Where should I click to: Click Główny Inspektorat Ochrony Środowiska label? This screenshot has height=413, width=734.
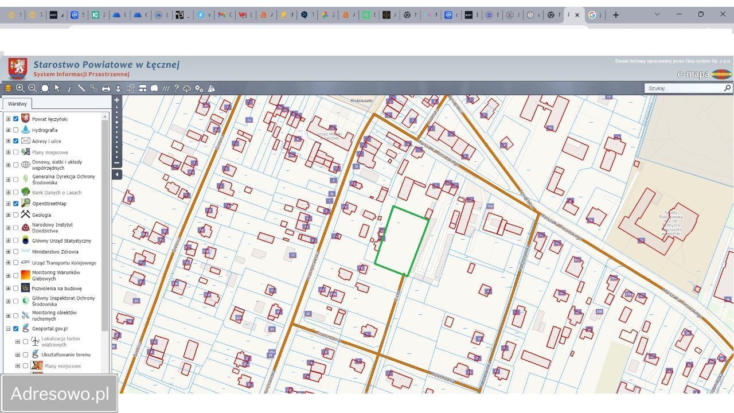coord(64,301)
